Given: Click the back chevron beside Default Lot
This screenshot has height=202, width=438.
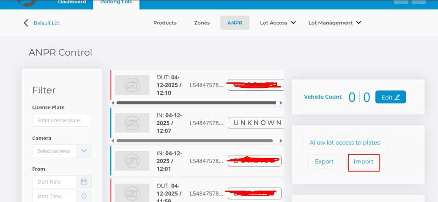Looking at the screenshot, I should click(26, 23).
